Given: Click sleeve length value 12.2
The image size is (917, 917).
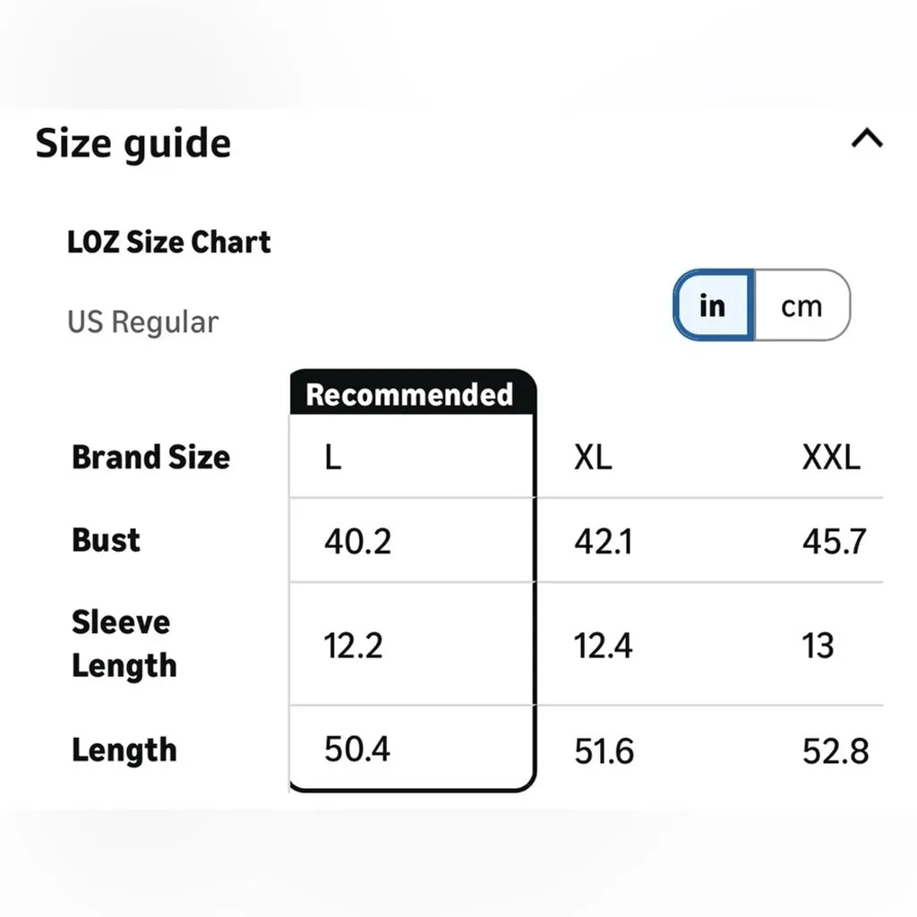Looking at the screenshot, I should tap(354, 645).
